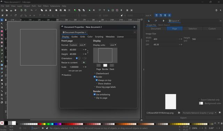Select portrait orientation radio button
223x131 pixels.
[77, 58]
